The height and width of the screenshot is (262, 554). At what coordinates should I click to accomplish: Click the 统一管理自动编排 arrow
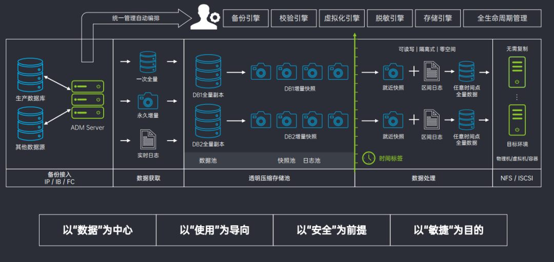[133, 18]
